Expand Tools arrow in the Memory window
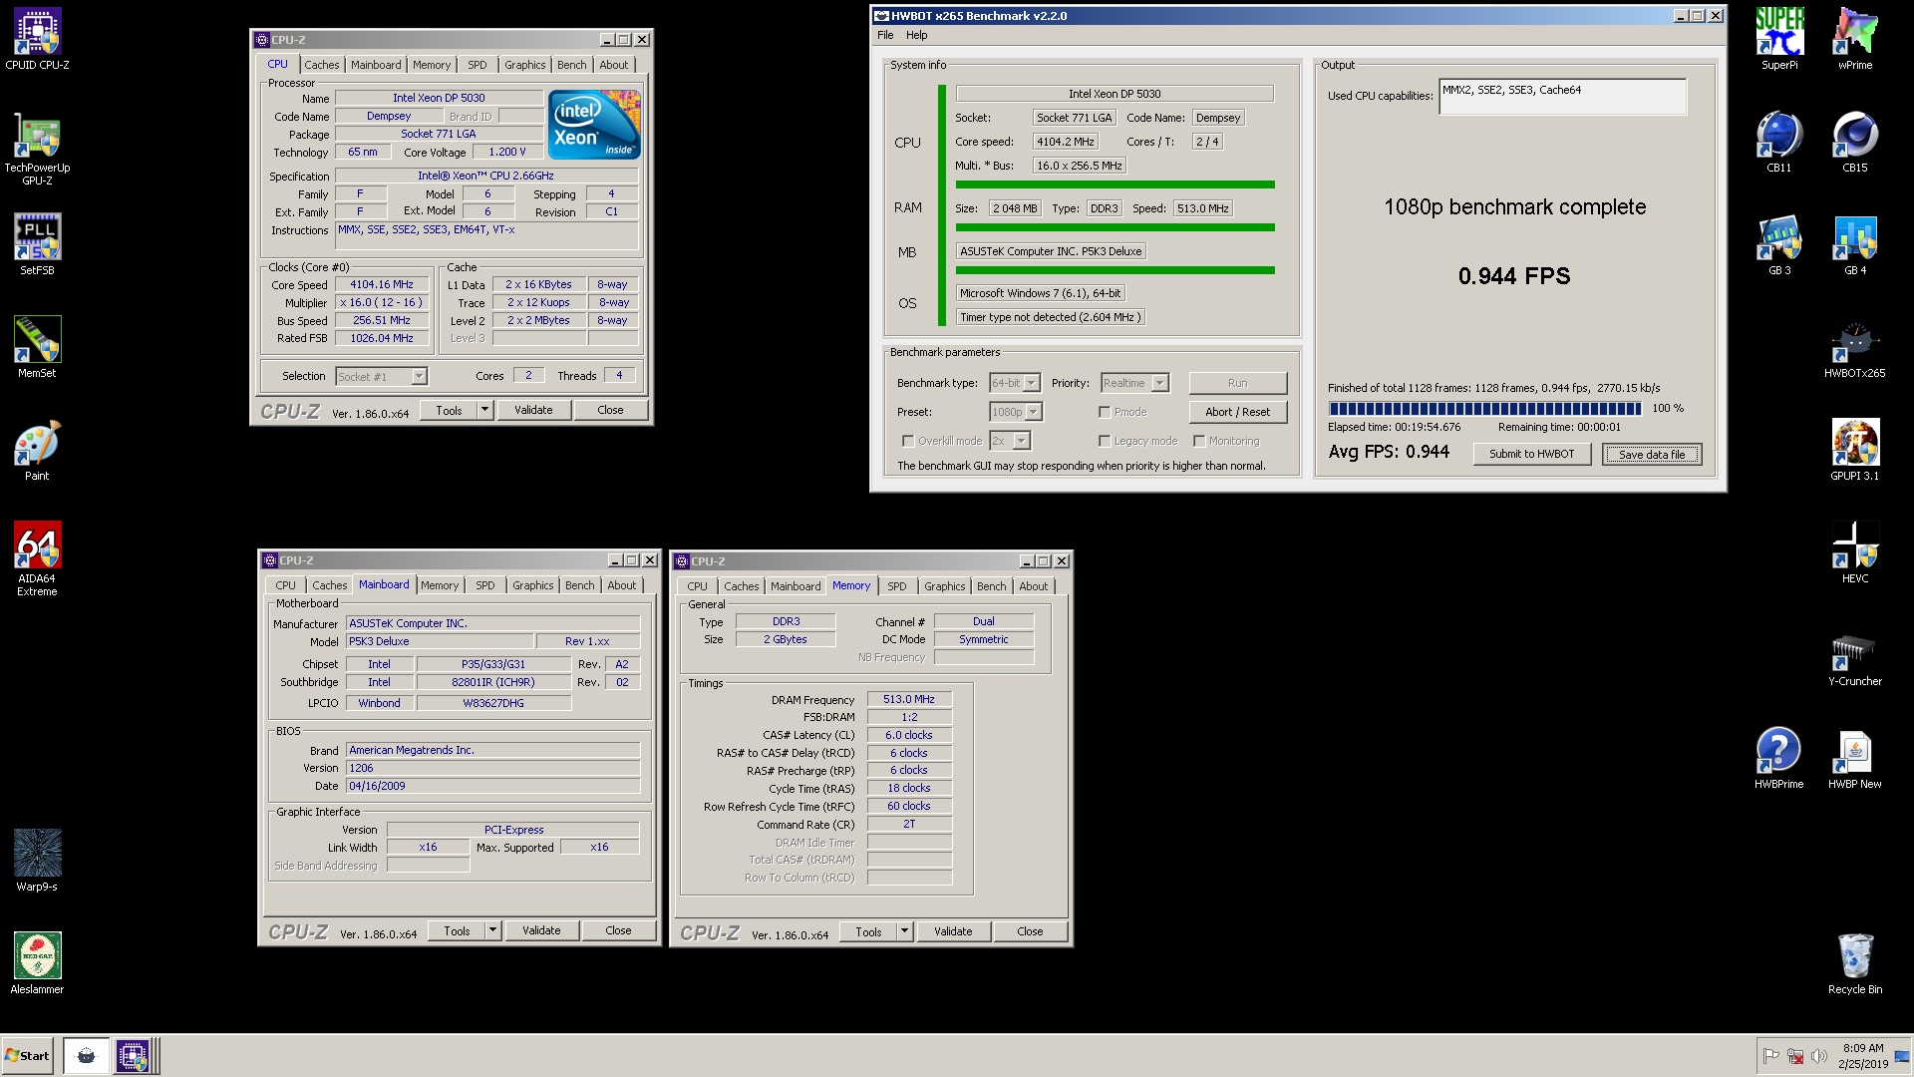 point(904,931)
